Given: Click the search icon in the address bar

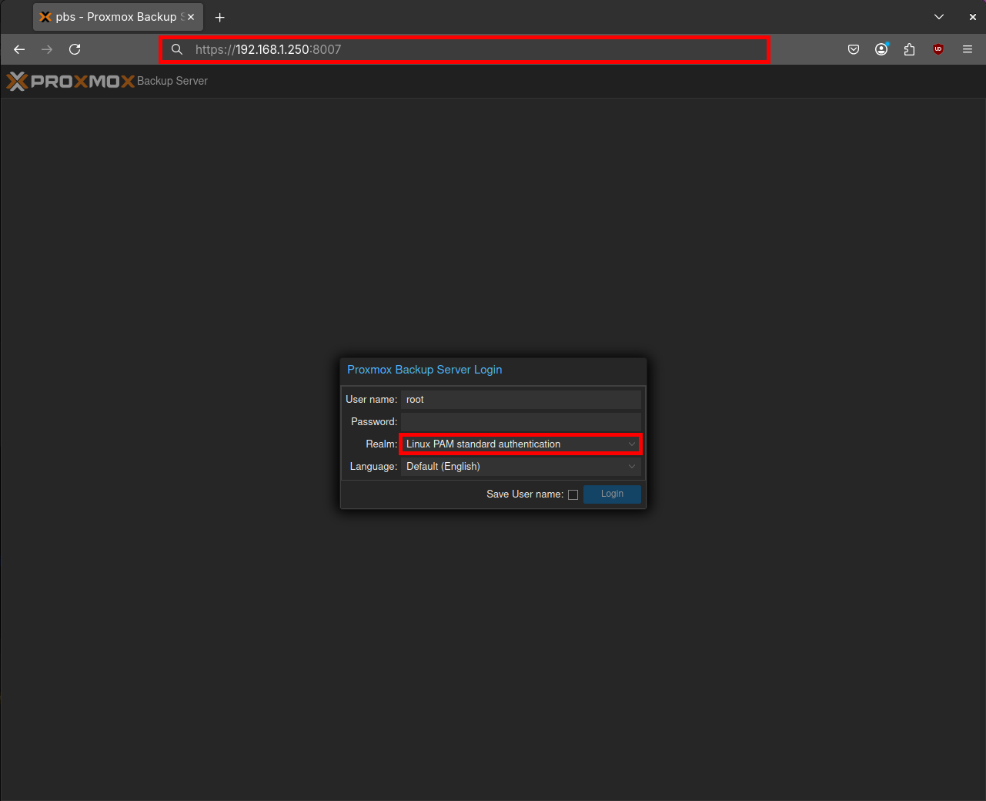Looking at the screenshot, I should click(176, 49).
